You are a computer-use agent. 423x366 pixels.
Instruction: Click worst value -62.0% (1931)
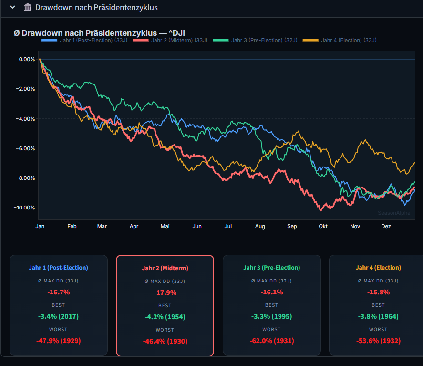tap(272, 341)
